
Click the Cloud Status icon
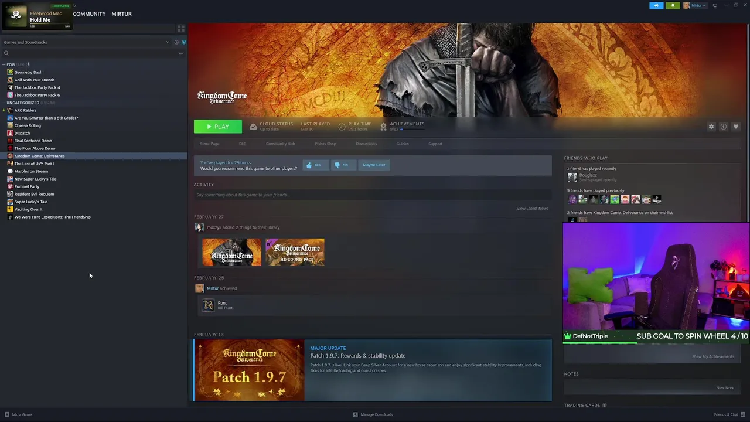[253, 127]
